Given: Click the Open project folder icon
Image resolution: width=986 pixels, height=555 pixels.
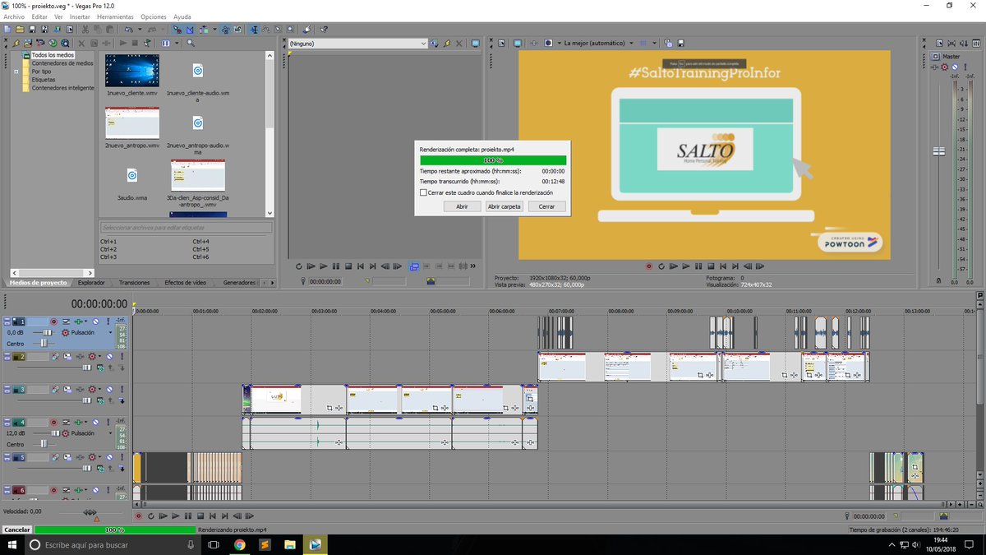Looking at the screenshot, I should tap(20, 30).
